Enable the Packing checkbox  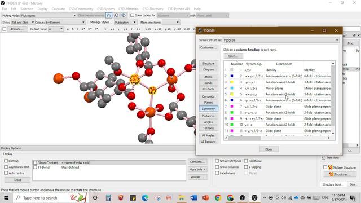(6, 161)
